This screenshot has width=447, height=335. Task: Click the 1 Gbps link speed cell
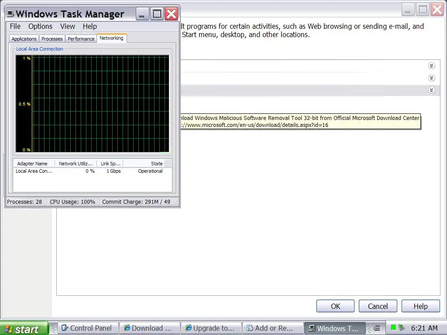point(113,171)
